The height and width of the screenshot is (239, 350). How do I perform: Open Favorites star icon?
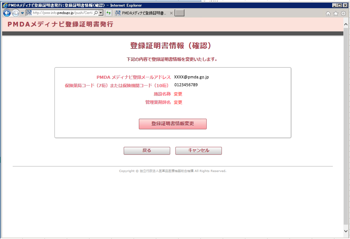pos(336,14)
